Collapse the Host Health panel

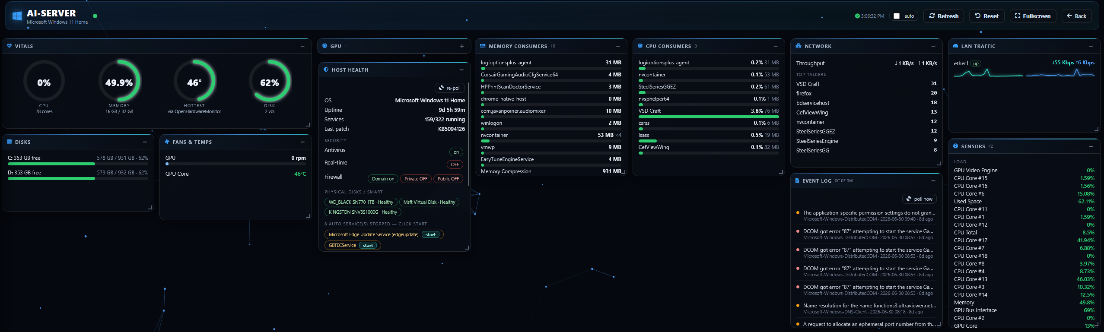[x=461, y=70]
